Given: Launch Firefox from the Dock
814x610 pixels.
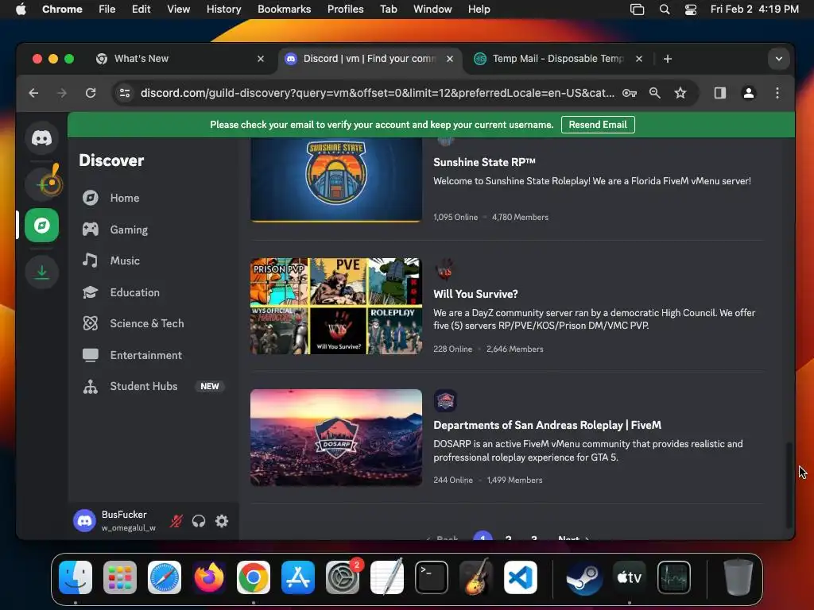Looking at the screenshot, I should [x=209, y=577].
